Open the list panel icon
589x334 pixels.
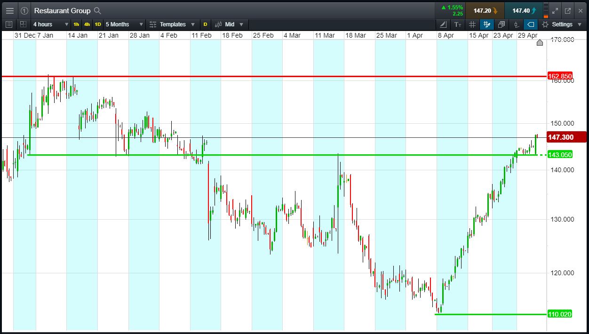tap(9, 24)
